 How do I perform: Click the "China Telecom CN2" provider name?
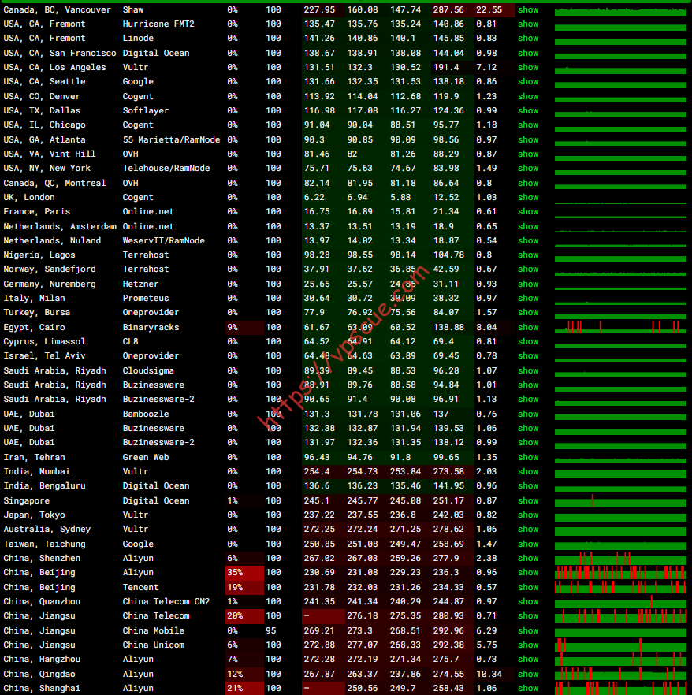166,601
